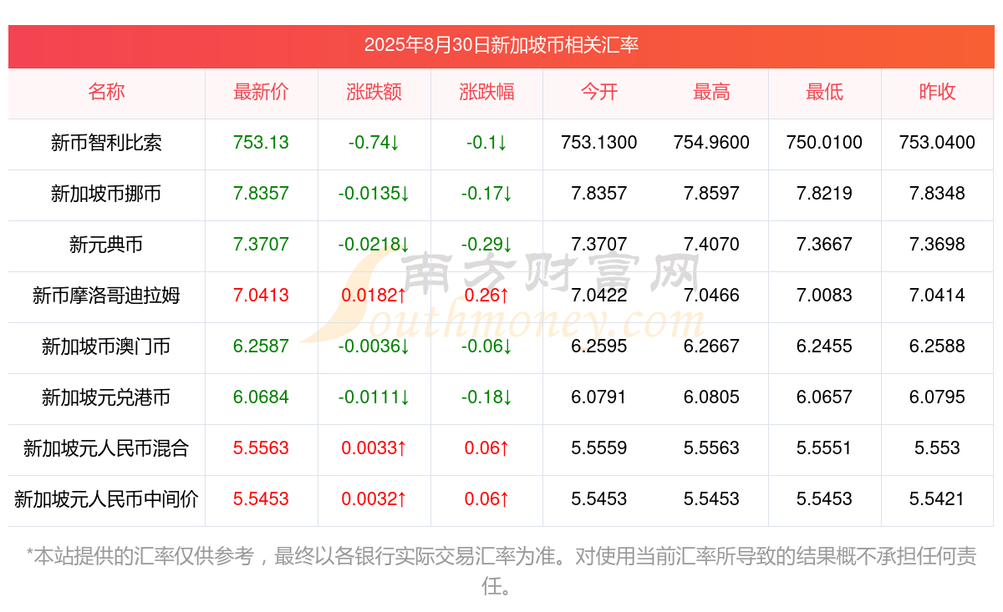Image resolution: width=1003 pixels, height=612 pixels.
Task: Click latest price 6.0684
Action: (x=261, y=397)
